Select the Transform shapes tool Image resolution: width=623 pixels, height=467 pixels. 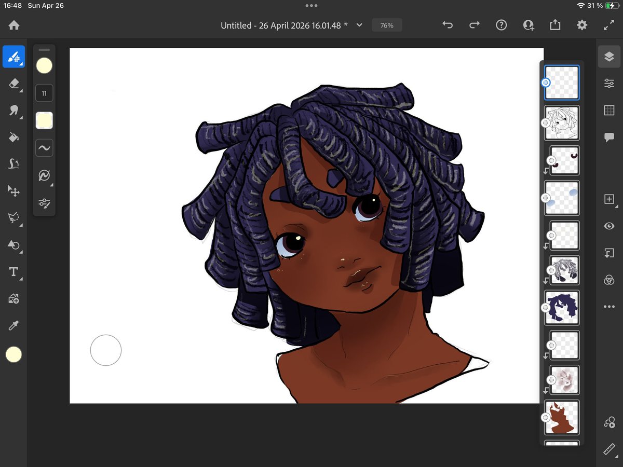click(x=13, y=245)
